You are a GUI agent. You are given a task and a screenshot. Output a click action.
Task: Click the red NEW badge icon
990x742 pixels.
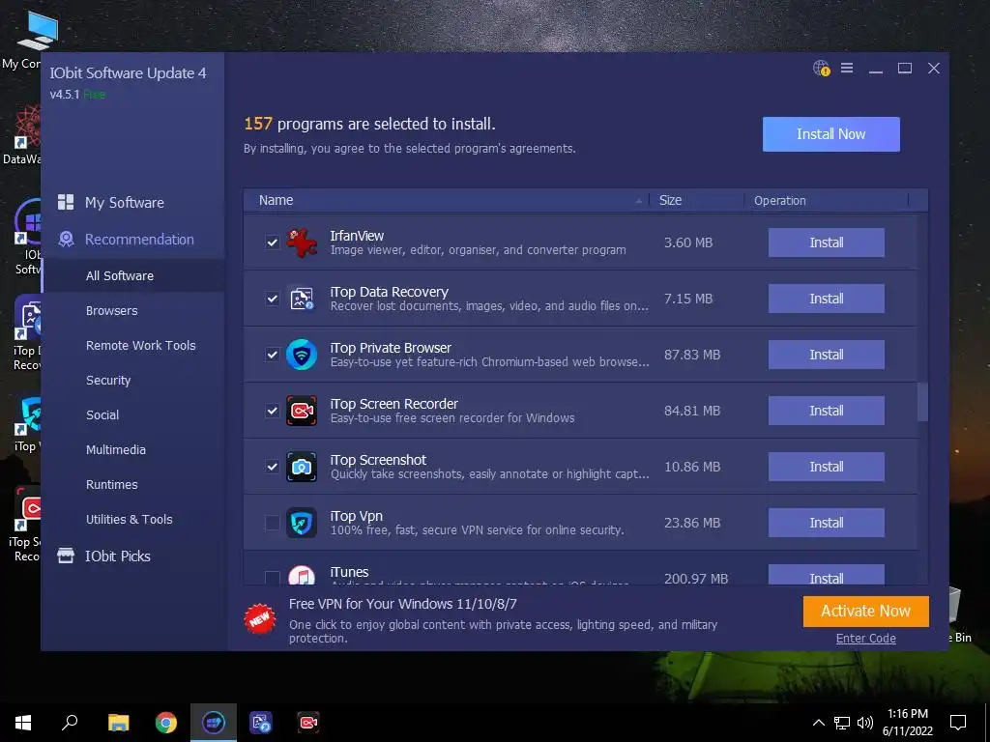[x=259, y=619]
